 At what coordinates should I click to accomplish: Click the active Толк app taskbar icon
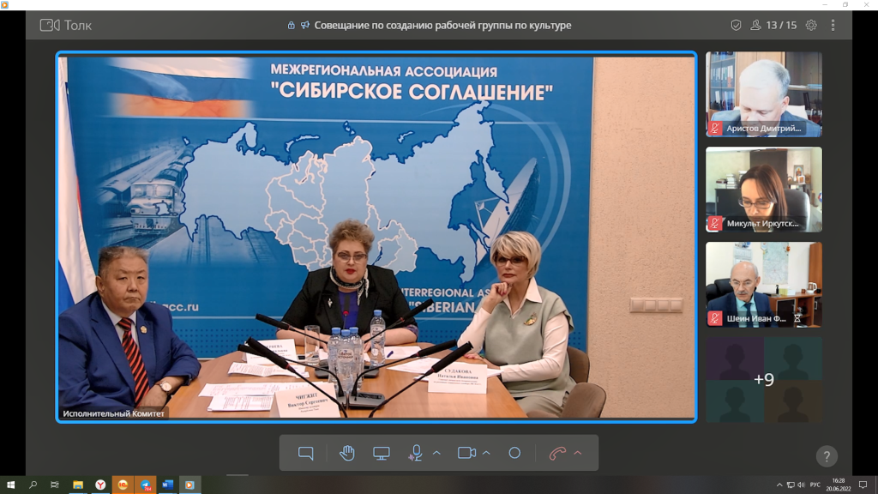point(189,485)
